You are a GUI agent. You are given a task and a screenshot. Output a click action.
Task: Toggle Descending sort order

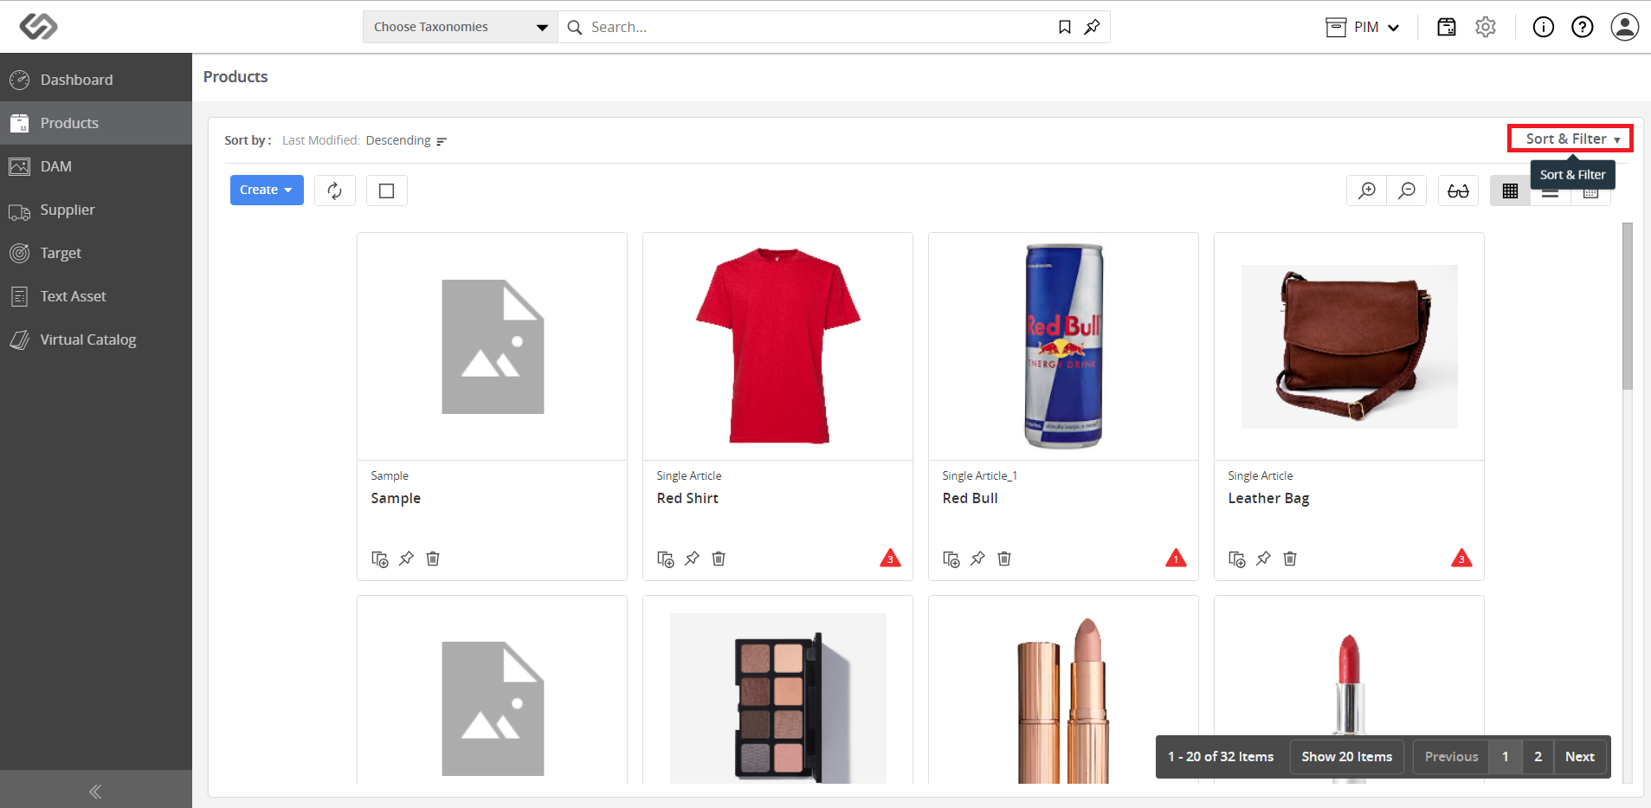click(x=406, y=140)
